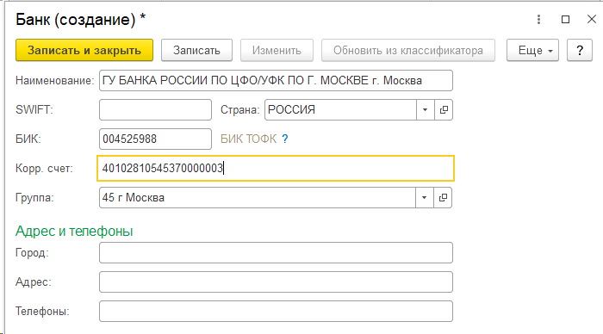Click Обновить из классификатора button
603x334 pixels.
(x=408, y=50)
